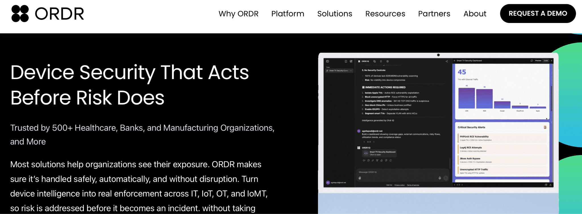Click the refresh icon in dashboard panel header
Viewport: 582px width, 214px height.
pyautogui.click(x=531, y=61)
